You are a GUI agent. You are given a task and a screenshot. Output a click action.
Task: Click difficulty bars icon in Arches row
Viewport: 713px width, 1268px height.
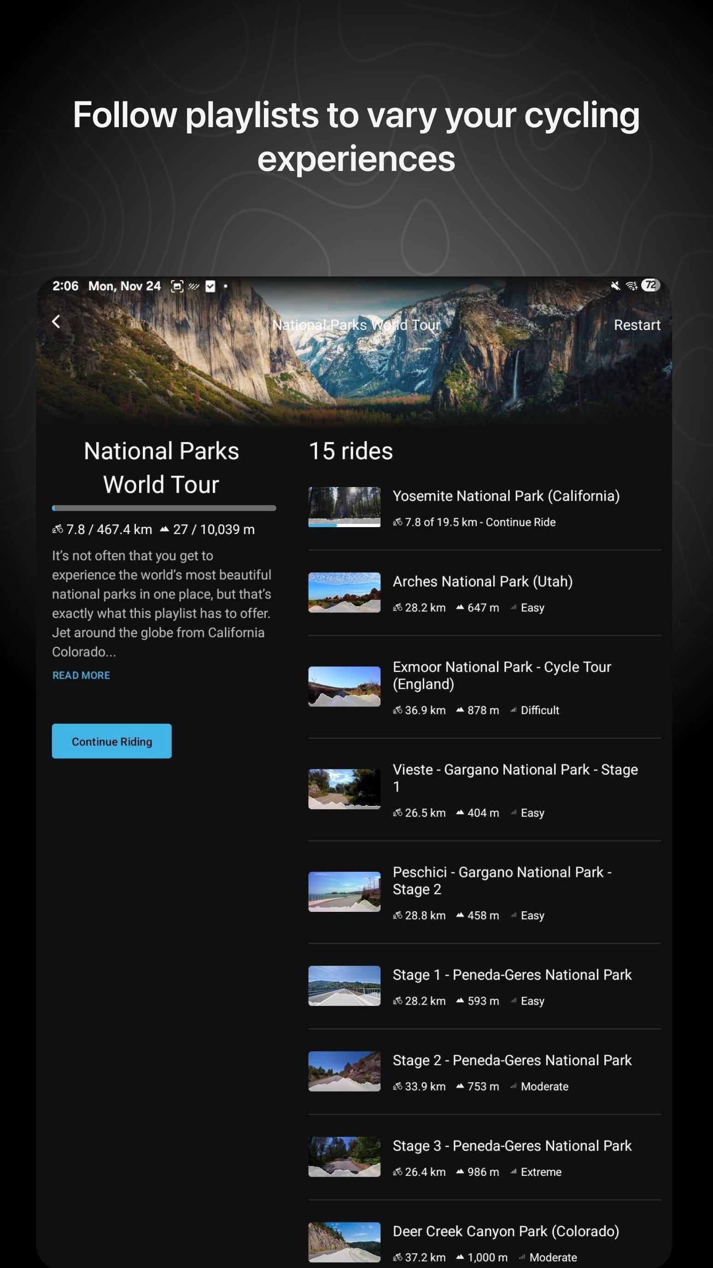click(x=513, y=607)
